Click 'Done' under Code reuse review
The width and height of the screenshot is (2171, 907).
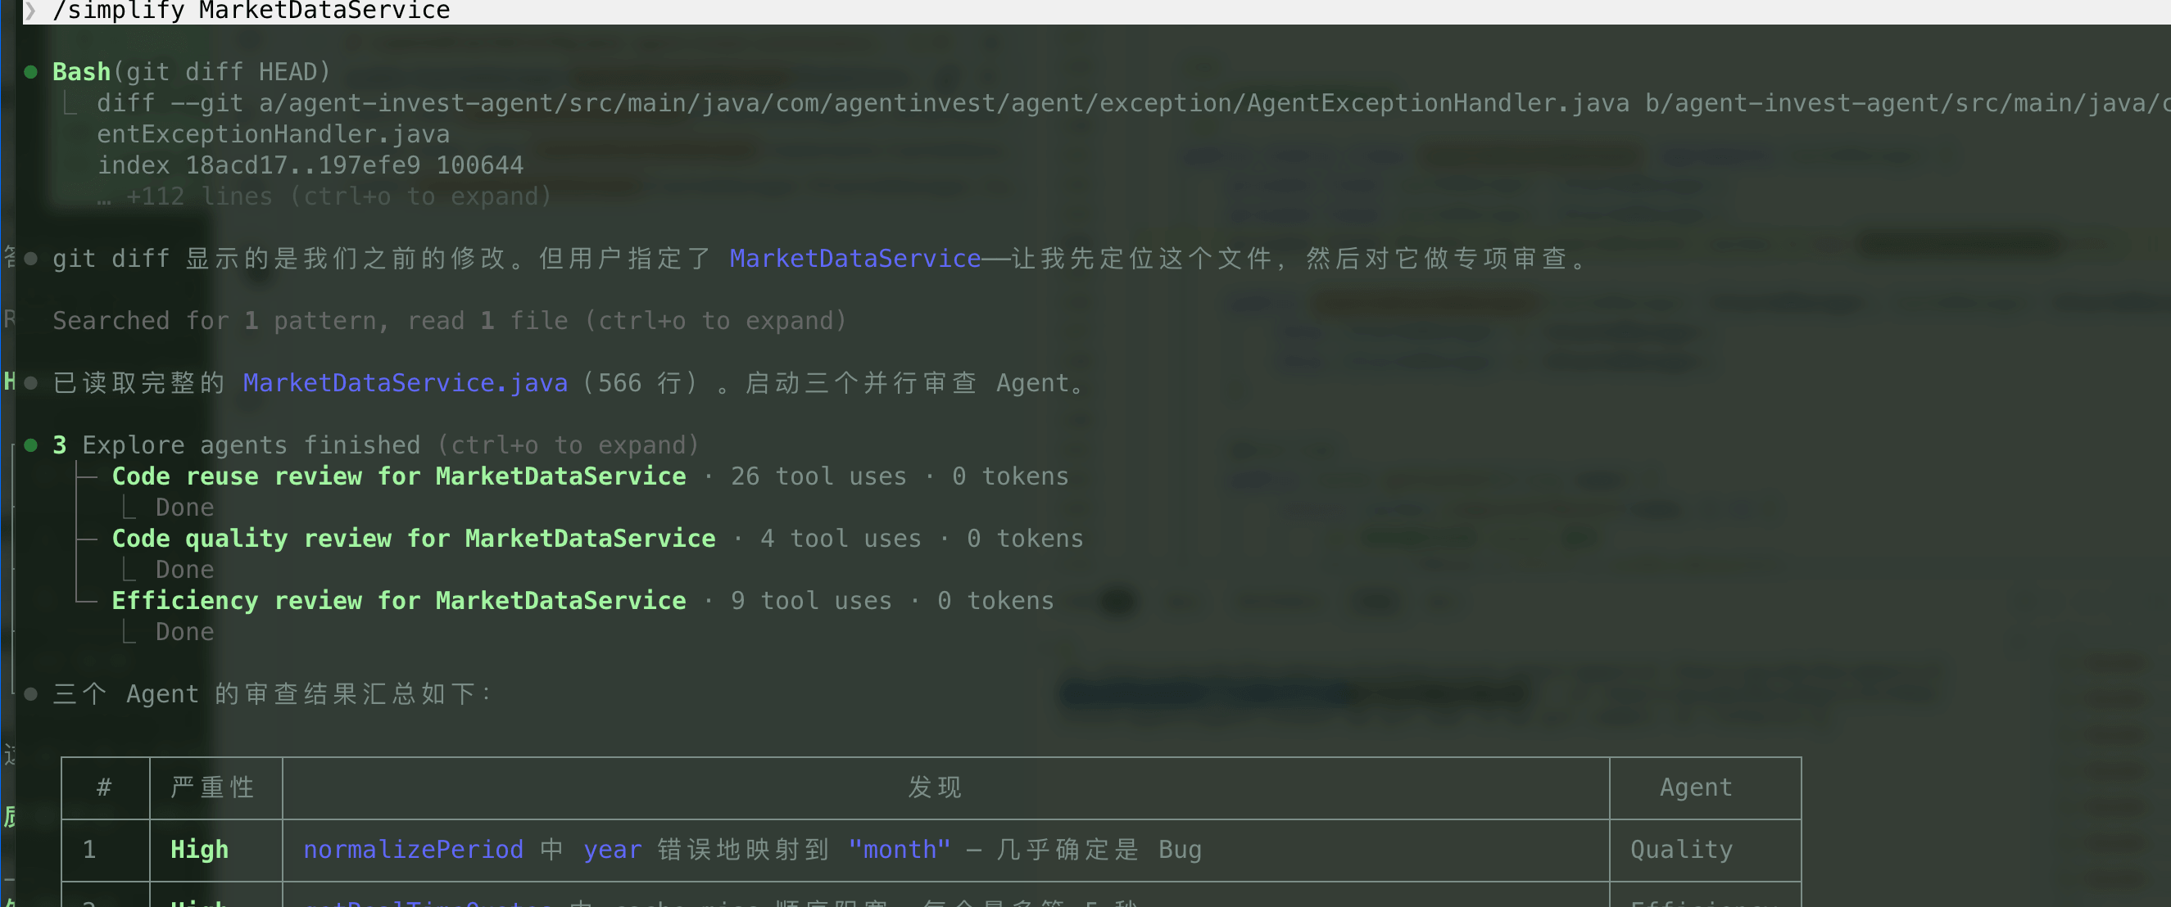pos(184,507)
